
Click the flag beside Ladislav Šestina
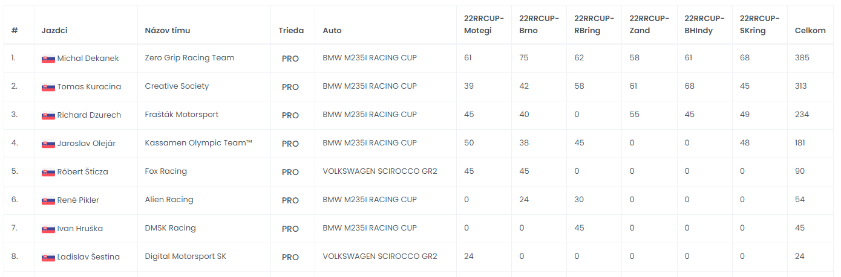pyautogui.click(x=48, y=257)
